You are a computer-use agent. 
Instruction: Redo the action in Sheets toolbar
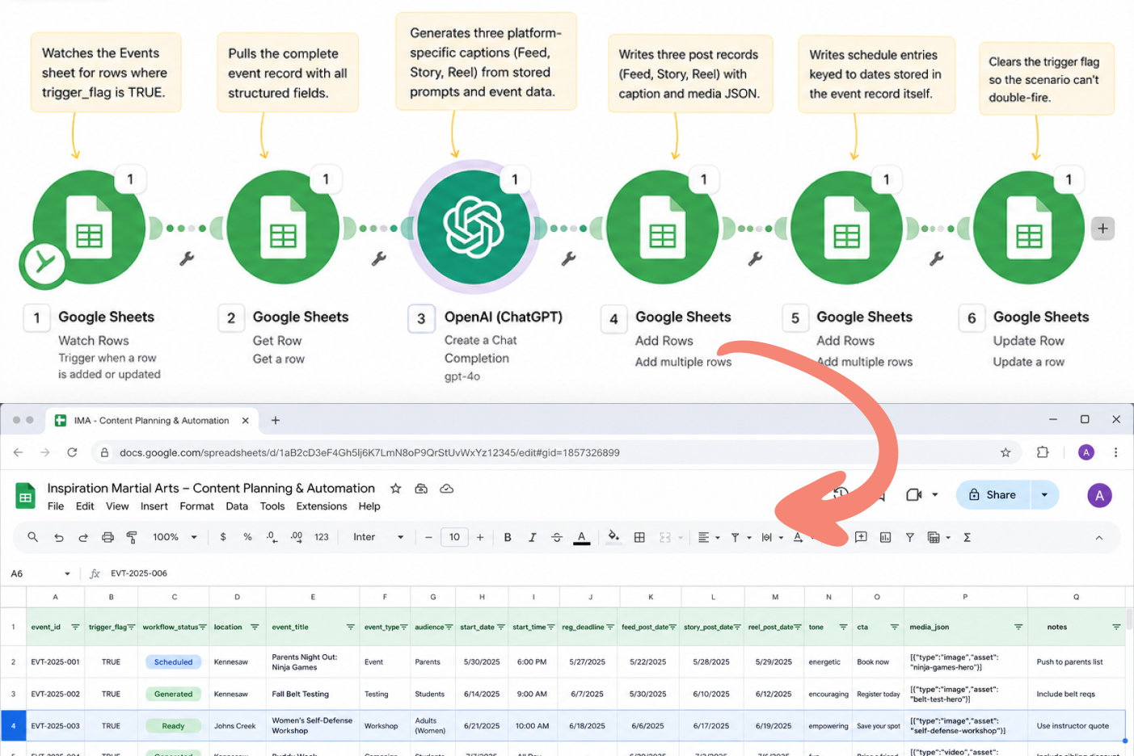click(x=83, y=537)
